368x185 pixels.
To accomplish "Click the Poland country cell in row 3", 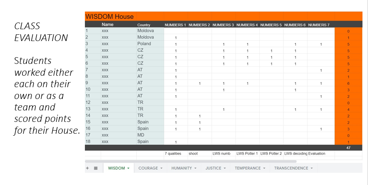I will (x=144, y=44).
